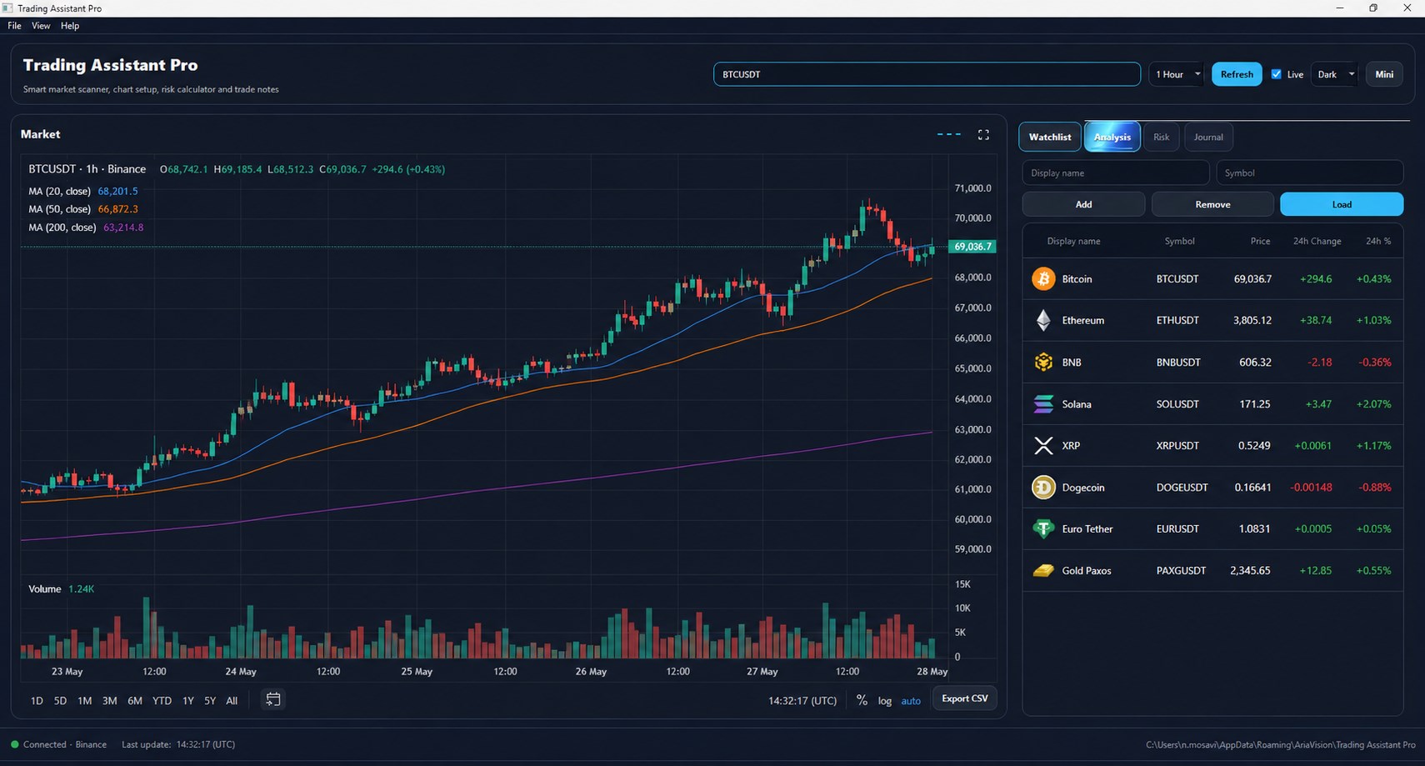1425x766 pixels.
Task: Click the Dogecoin coin icon
Action: pyautogui.click(x=1043, y=487)
